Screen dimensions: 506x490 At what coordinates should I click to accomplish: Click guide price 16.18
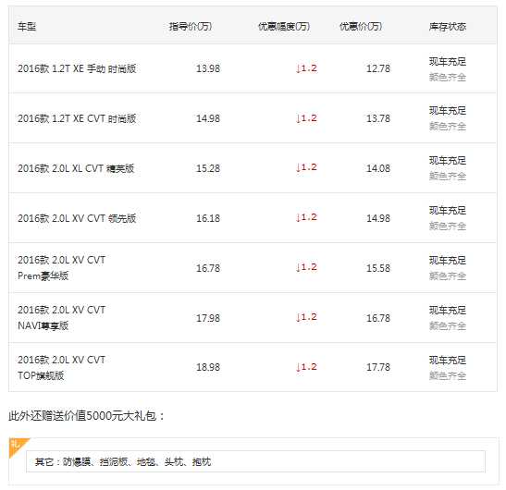tap(208, 218)
